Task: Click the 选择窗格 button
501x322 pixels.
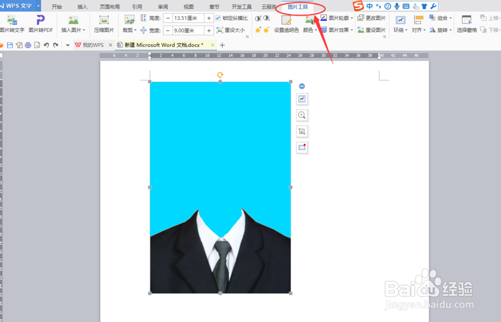Action: [466, 24]
